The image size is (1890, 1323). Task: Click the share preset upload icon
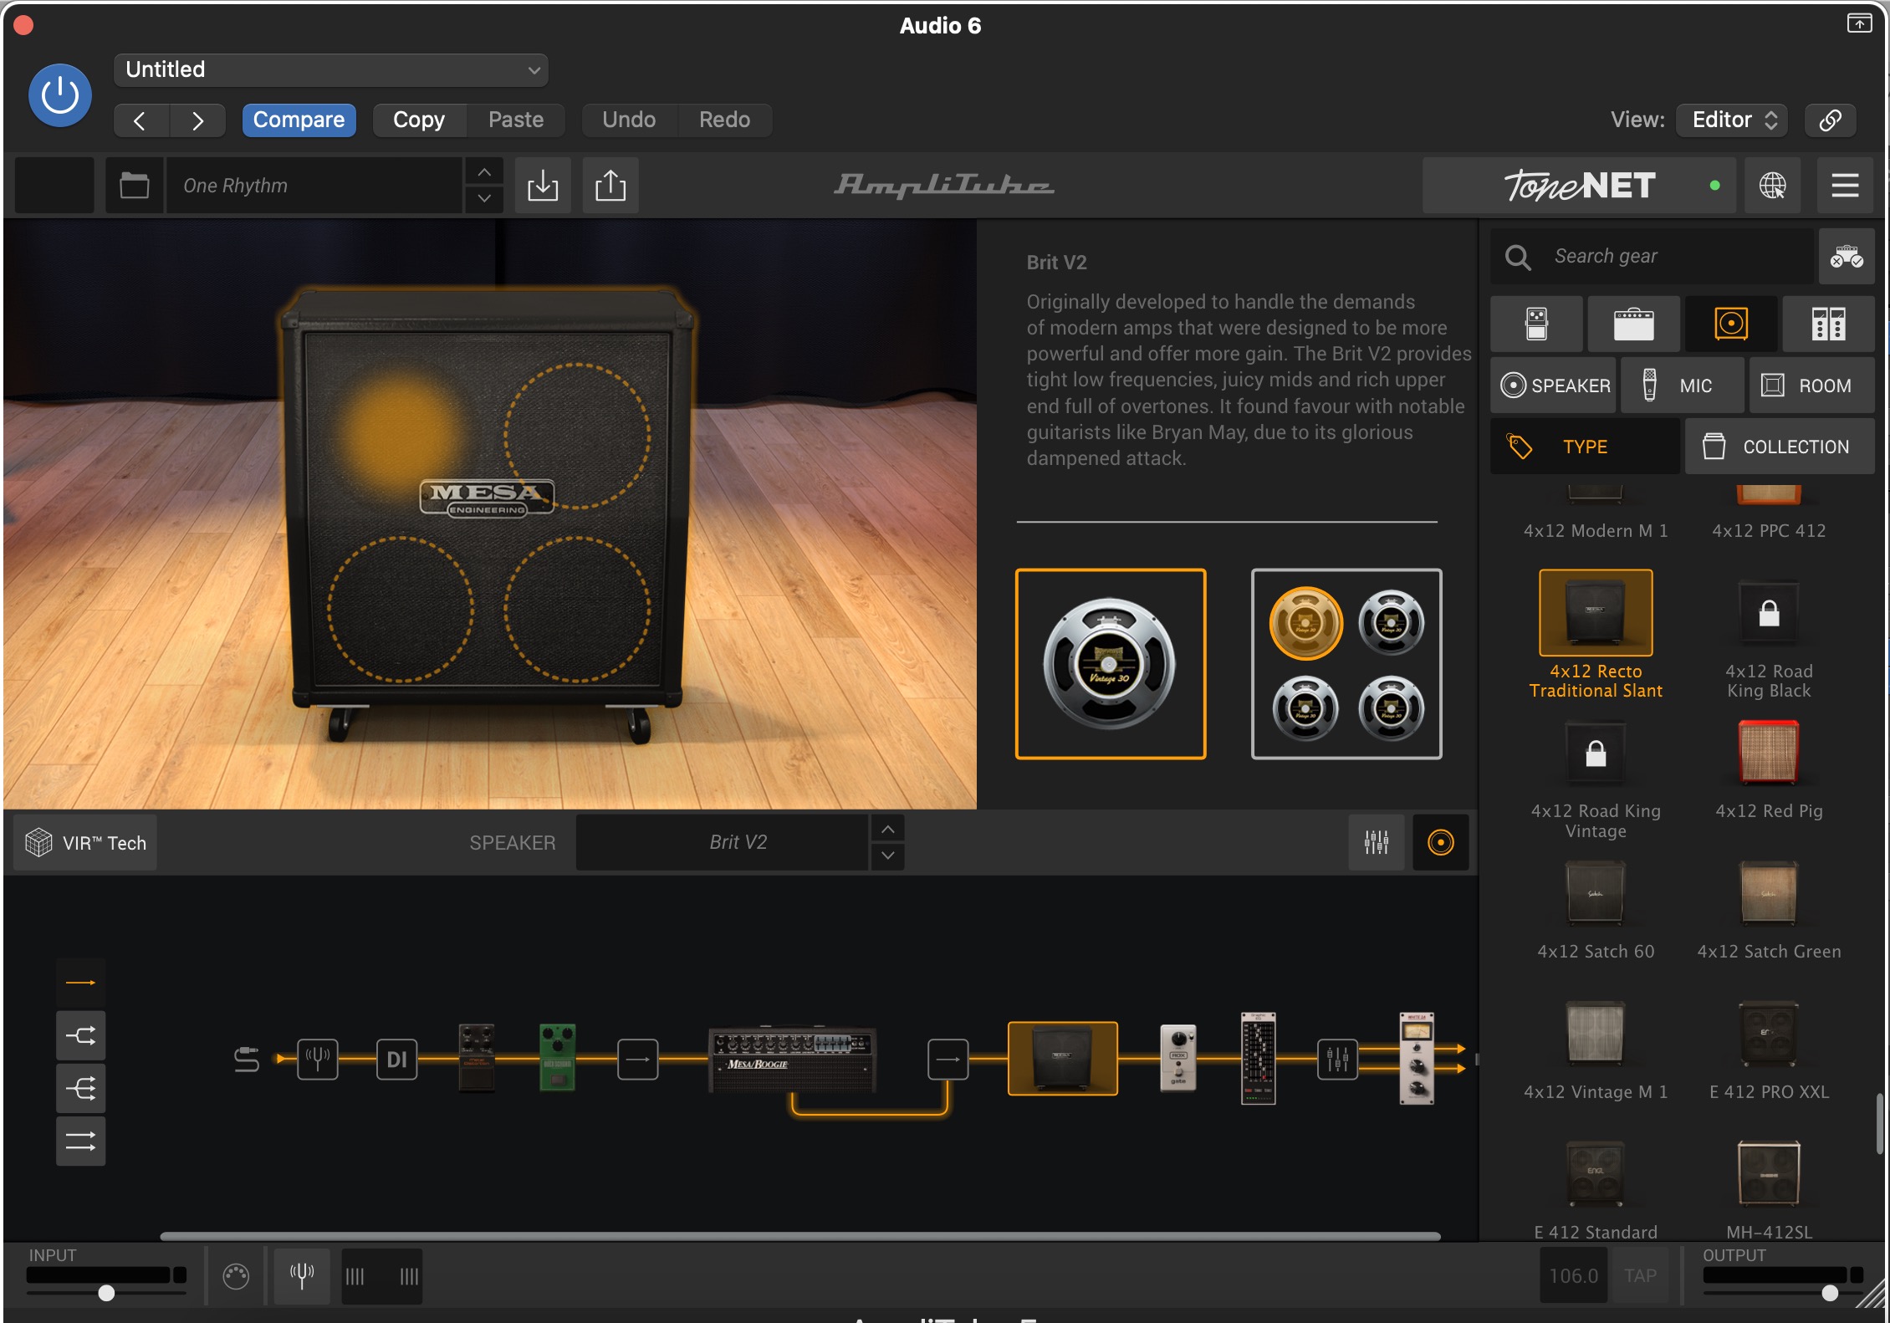coord(610,186)
